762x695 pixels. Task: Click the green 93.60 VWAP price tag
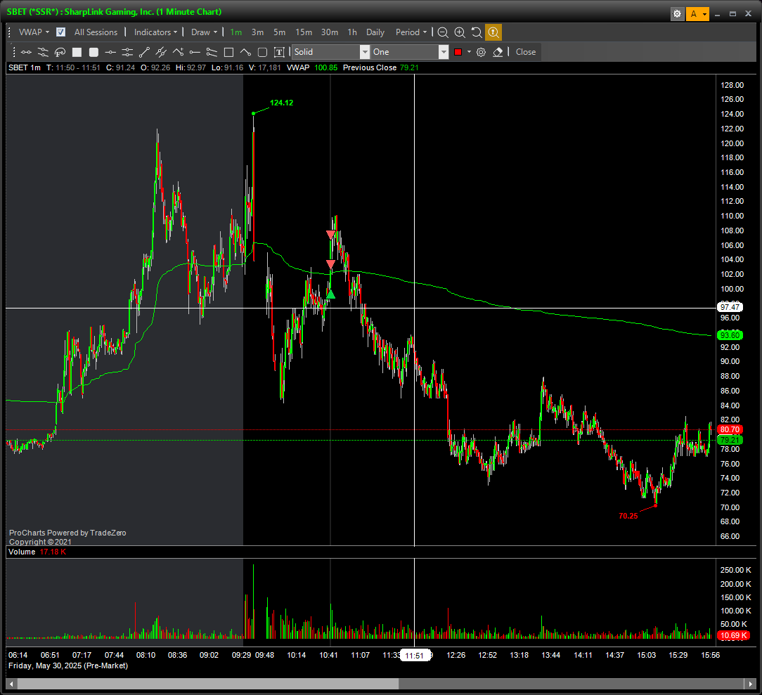tap(730, 335)
